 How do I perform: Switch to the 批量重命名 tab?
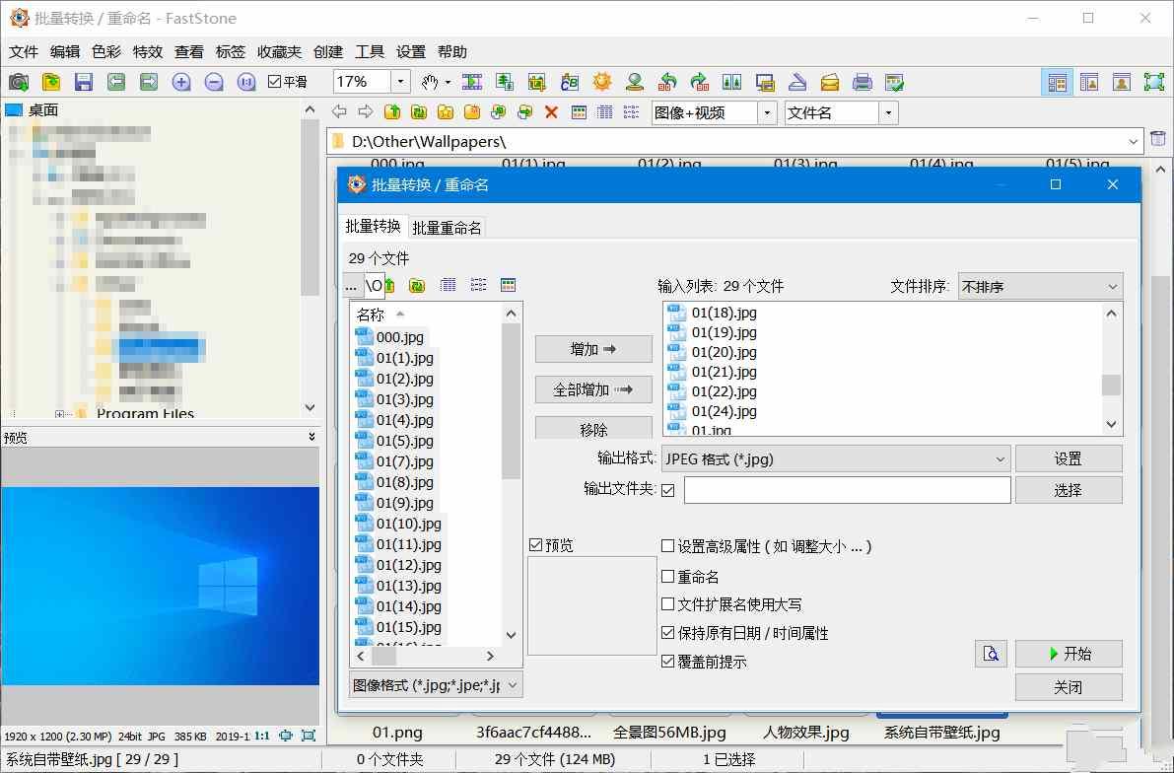(447, 227)
